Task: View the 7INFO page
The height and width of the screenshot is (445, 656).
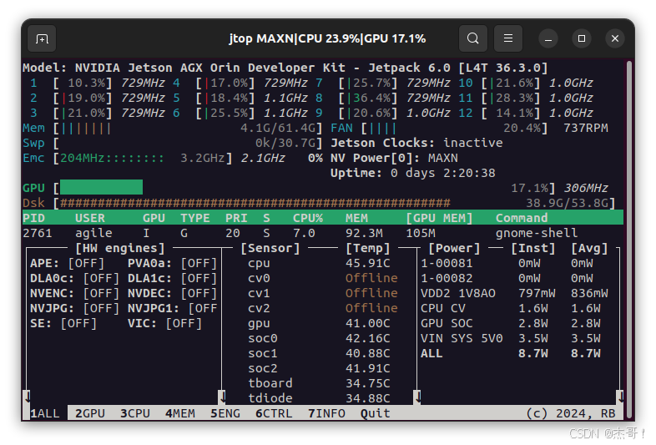Action: [326, 413]
